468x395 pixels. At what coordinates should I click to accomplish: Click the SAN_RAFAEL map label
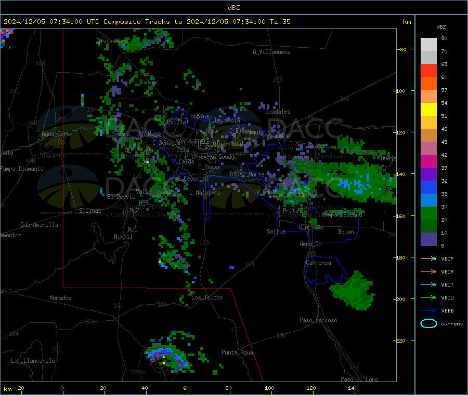[x=192, y=141]
